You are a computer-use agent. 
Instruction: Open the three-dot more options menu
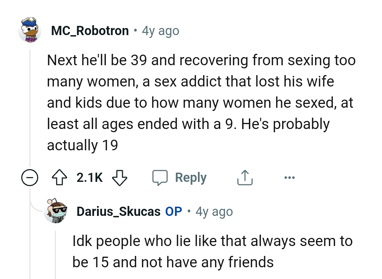pyautogui.click(x=288, y=178)
